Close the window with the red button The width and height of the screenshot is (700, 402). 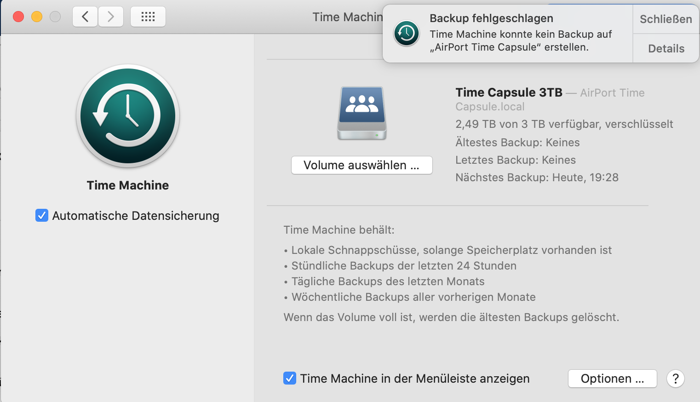pyautogui.click(x=18, y=17)
